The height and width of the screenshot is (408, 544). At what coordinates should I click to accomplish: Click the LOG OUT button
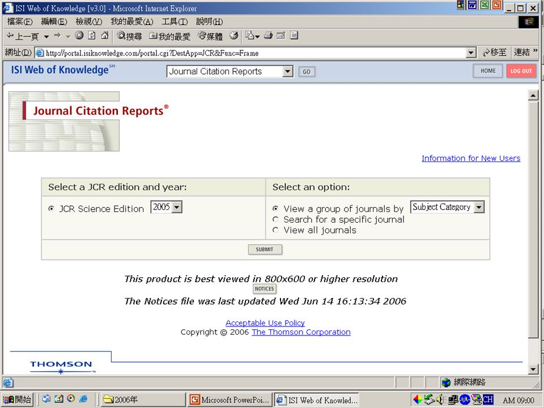(x=521, y=71)
